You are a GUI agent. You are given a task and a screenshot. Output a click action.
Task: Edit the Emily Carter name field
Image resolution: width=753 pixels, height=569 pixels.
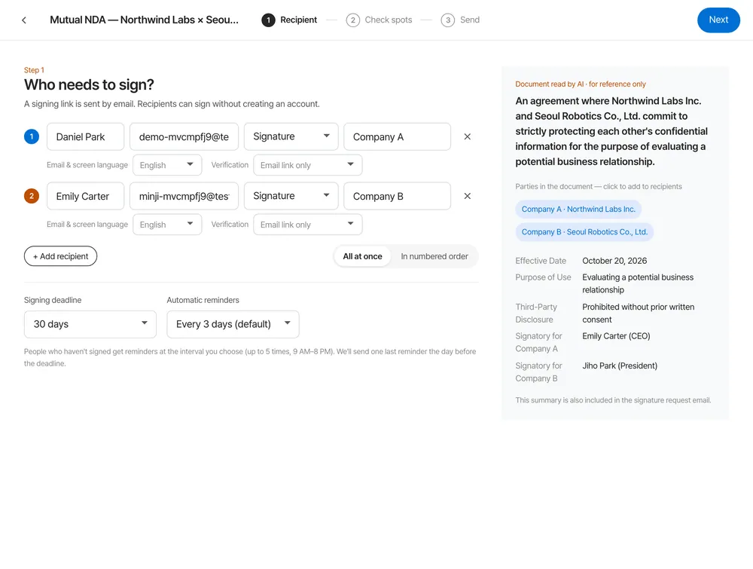(x=86, y=196)
